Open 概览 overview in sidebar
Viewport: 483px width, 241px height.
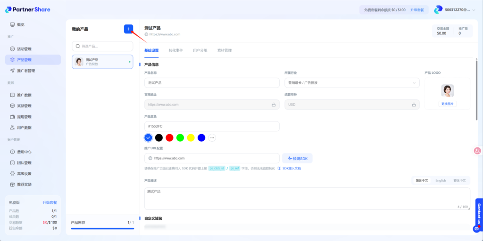point(20,24)
